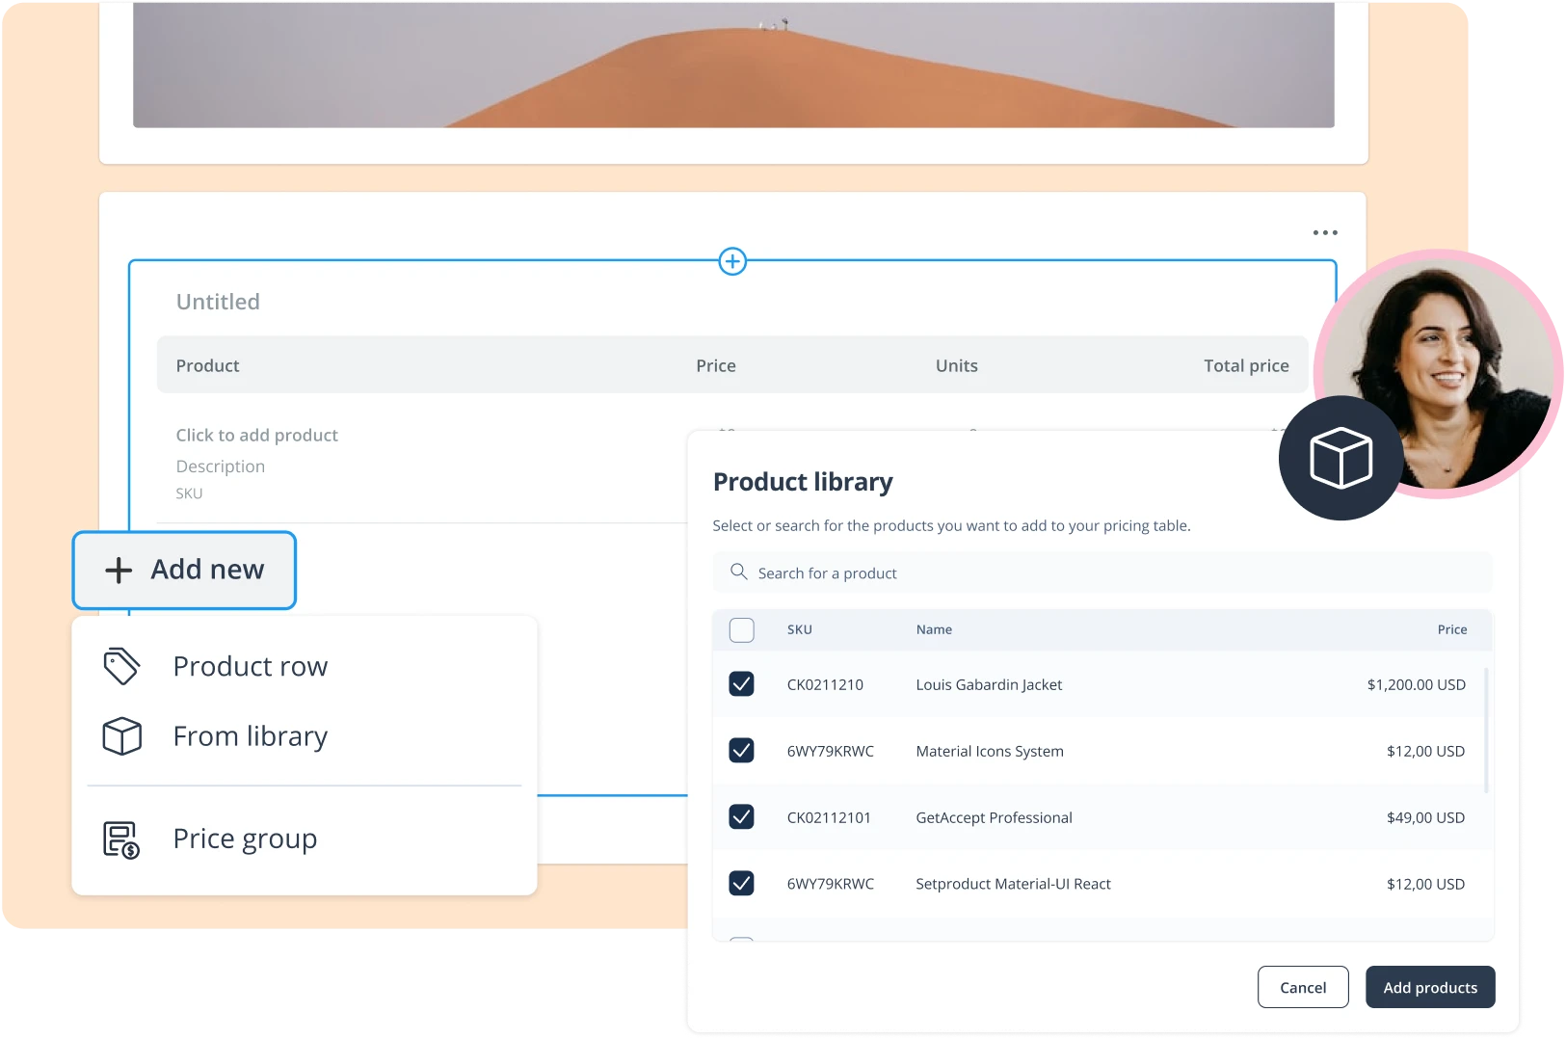
Task: Choose Product row from the menu
Action: pos(250,665)
